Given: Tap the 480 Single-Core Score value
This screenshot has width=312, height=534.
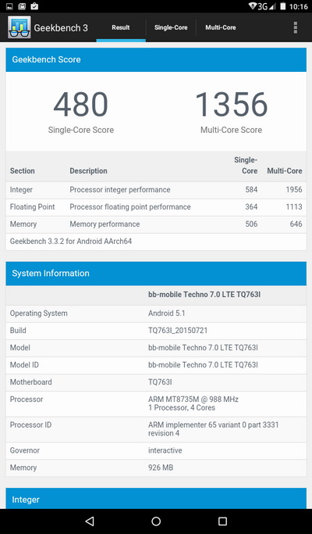Looking at the screenshot, I should tap(81, 105).
